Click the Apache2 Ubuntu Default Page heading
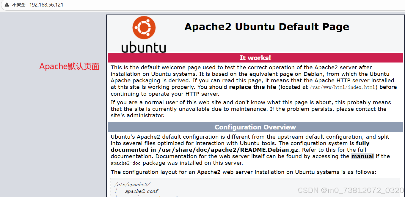The width and height of the screenshot is (405, 197). click(x=267, y=27)
